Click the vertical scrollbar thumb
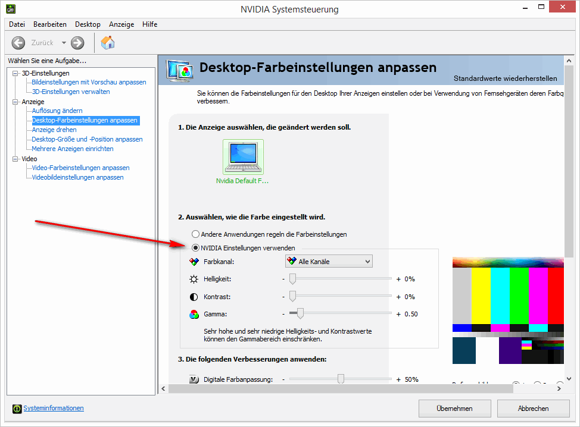Screen dimensions: 580x427 pos(569,162)
